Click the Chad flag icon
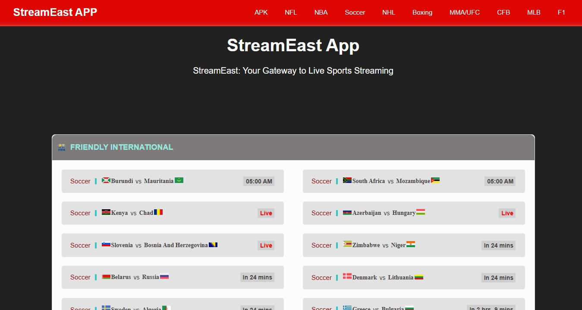The image size is (582, 310). pos(158,212)
